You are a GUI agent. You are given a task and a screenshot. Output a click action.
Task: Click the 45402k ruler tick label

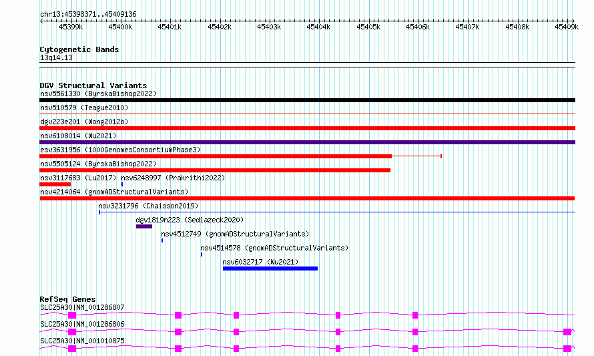tap(220, 27)
